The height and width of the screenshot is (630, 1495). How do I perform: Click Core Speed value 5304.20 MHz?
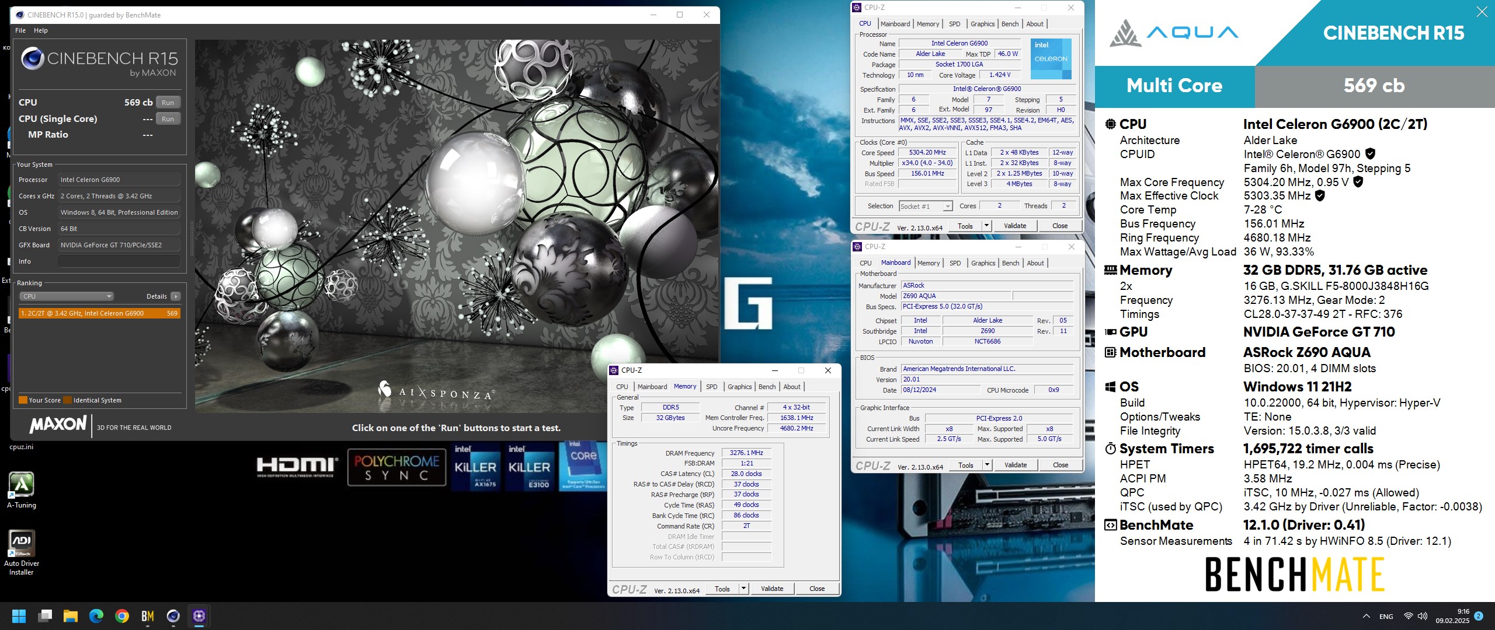[927, 152]
